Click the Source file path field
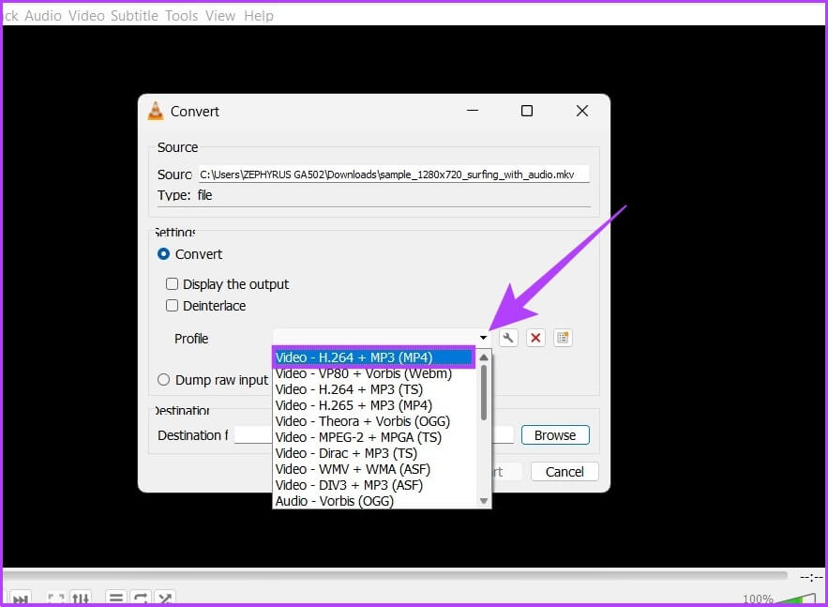 (x=394, y=175)
